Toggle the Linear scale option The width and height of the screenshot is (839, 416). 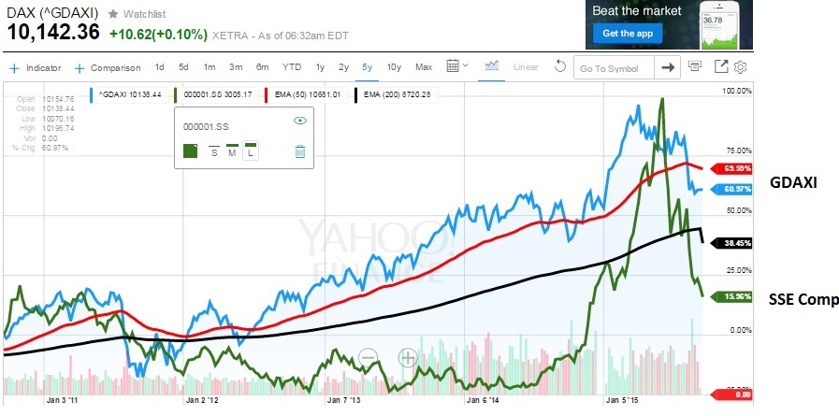click(526, 67)
